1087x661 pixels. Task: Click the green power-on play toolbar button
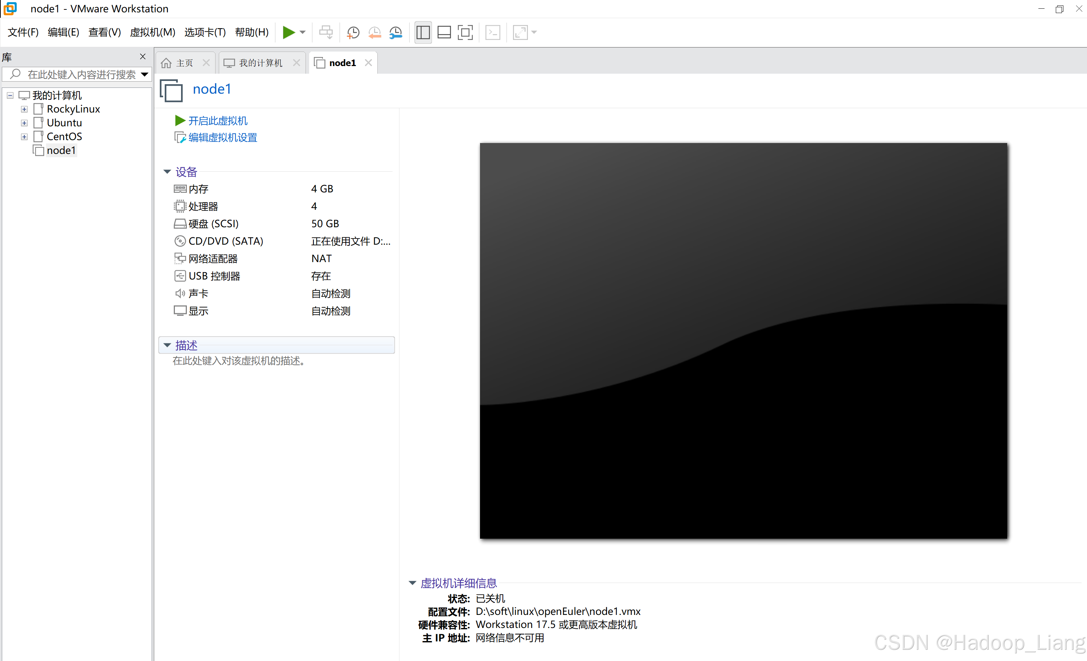[288, 32]
